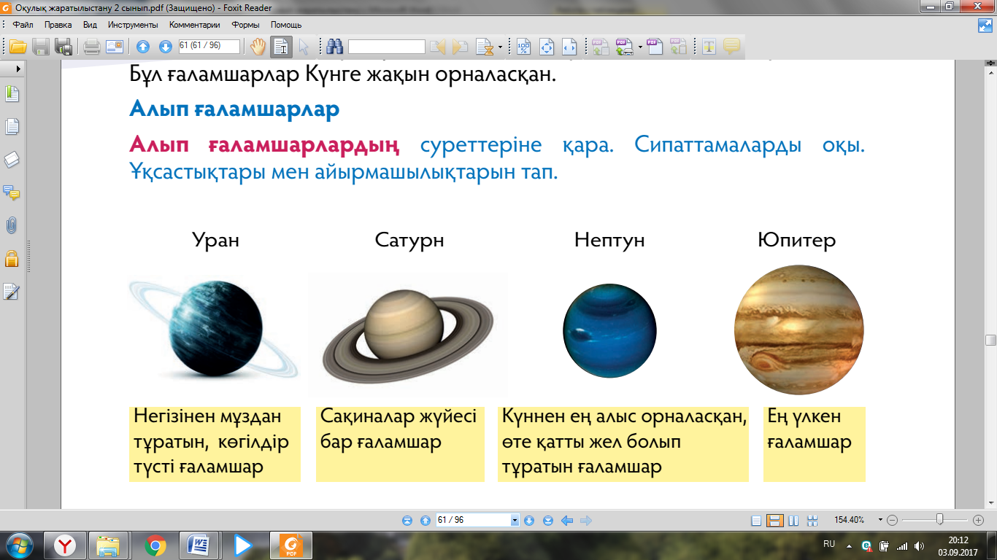
Task: Switch to facing pages layout
Action: click(x=793, y=521)
